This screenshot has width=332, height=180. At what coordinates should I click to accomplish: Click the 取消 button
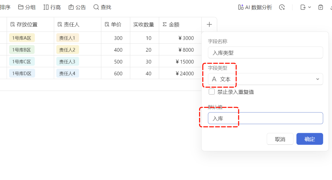click(280, 139)
